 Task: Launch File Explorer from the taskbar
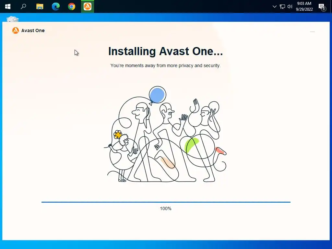coord(40,6)
